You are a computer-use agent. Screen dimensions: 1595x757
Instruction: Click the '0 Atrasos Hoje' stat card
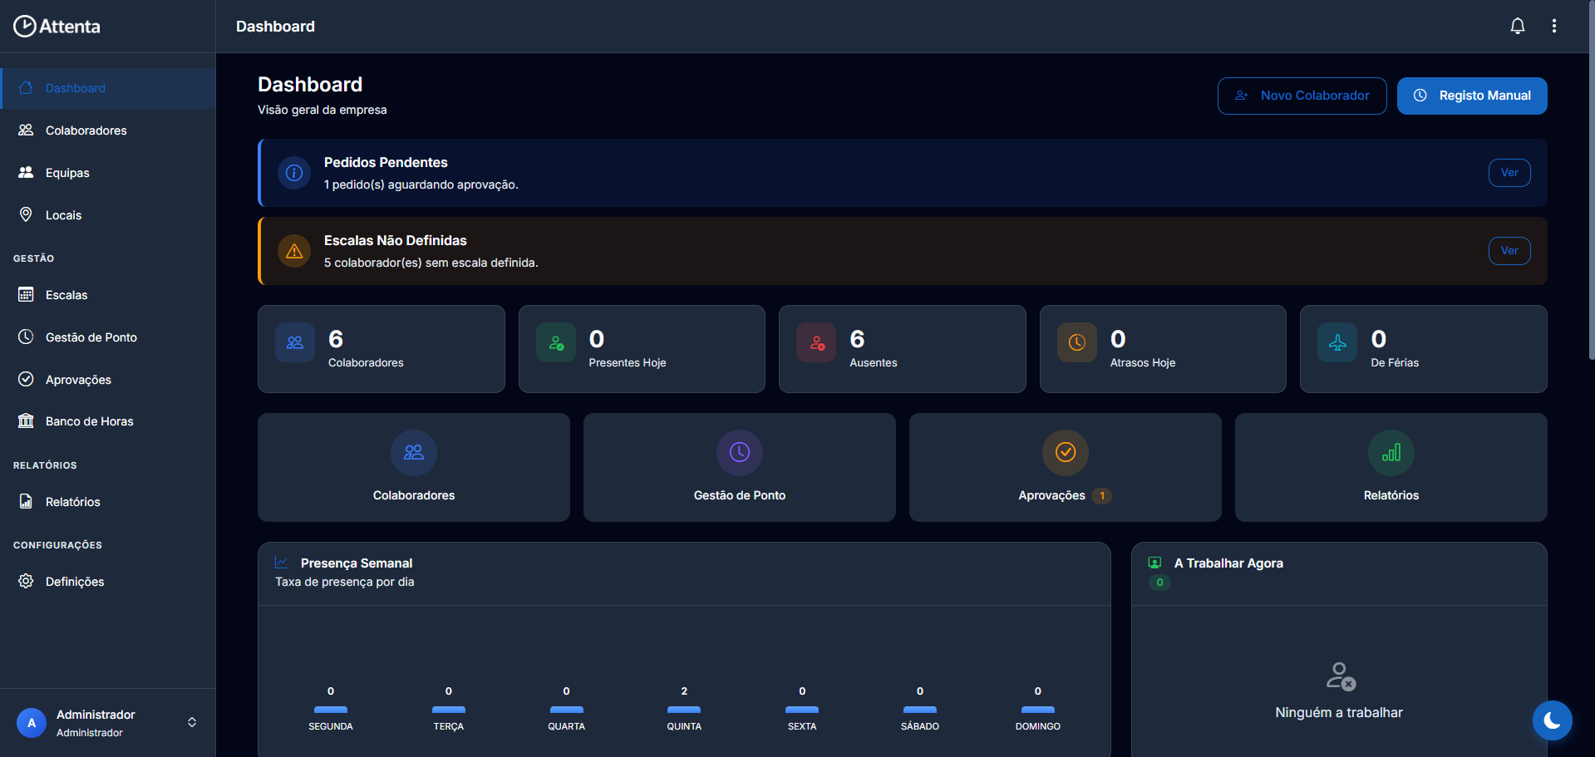point(1163,349)
